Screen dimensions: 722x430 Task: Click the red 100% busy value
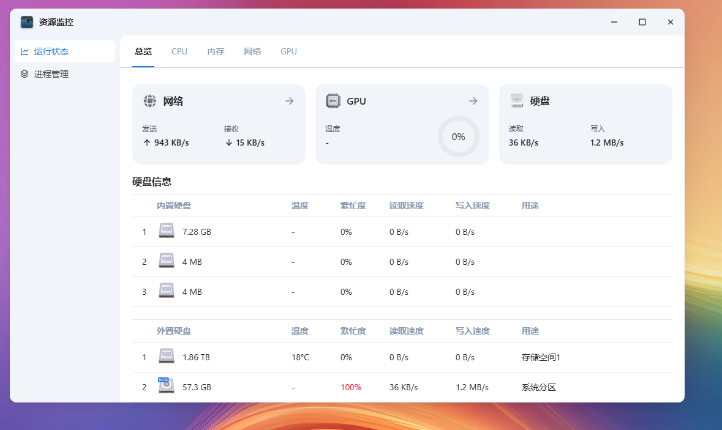tap(351, 387)
